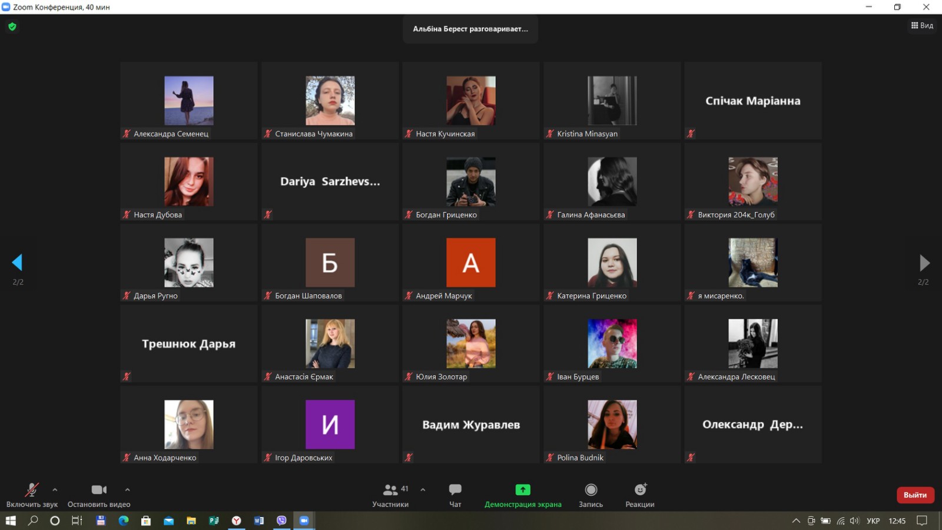Viewport: 942px width, 530px height.
Task: Open the Participants panel icon
Action: (390, 490)
